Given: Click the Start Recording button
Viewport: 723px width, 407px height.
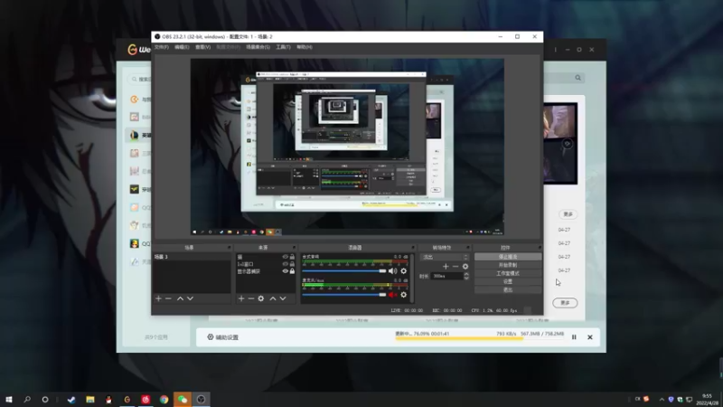Looking at the screenshot, I should (x=508, y=265).
